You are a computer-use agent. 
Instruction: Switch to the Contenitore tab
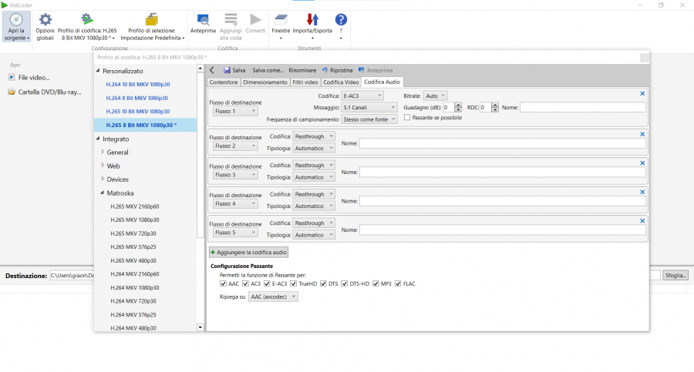(224, 82)
